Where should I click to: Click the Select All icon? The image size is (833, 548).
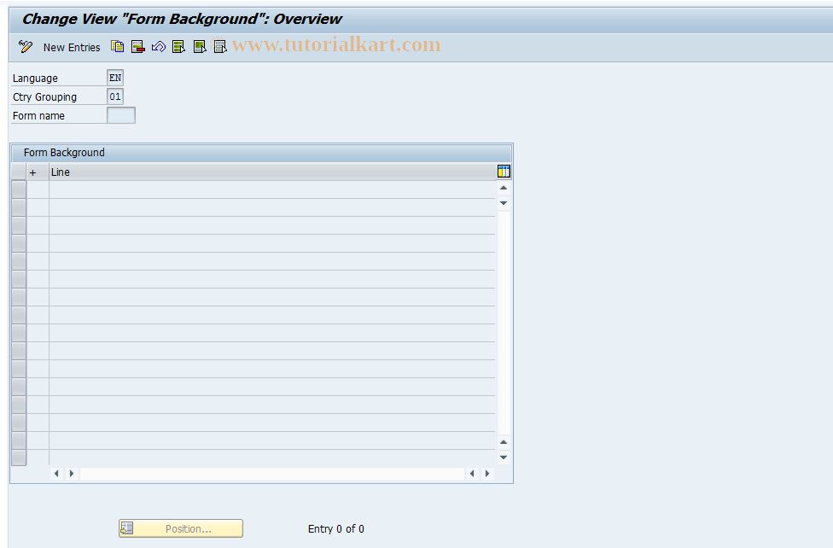tap(179, 47)
